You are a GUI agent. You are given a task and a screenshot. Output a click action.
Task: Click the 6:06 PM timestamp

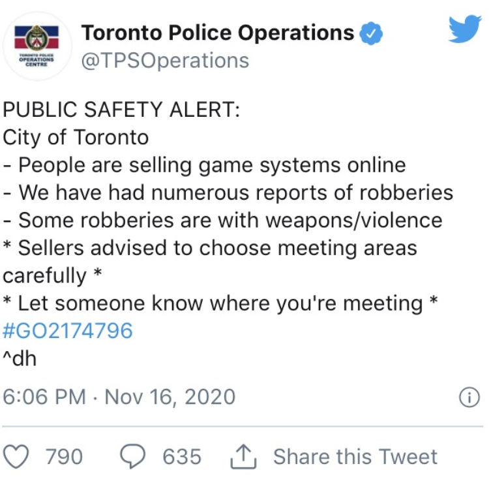coord(44,397)
